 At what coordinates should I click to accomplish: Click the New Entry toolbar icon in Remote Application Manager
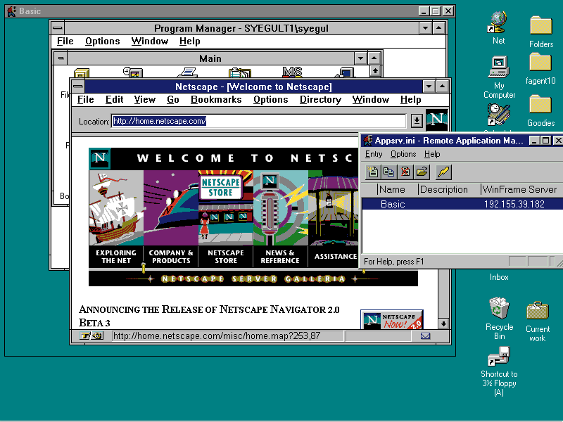pos(372,172)
